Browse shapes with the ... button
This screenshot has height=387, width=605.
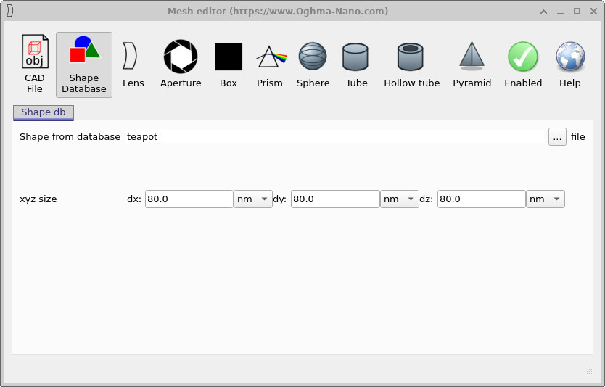click(x=557, y=137)
